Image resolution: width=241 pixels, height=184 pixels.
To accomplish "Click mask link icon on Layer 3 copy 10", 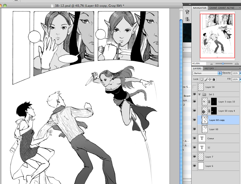I will pos(209,102).
